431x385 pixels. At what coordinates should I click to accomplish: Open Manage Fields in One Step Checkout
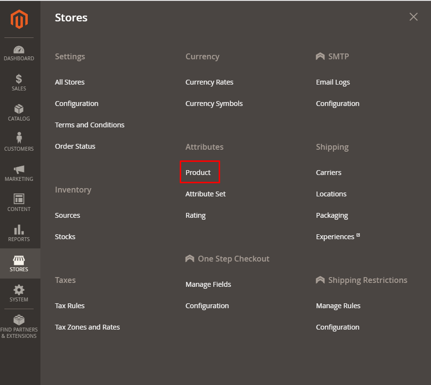[x=208, y=284]
